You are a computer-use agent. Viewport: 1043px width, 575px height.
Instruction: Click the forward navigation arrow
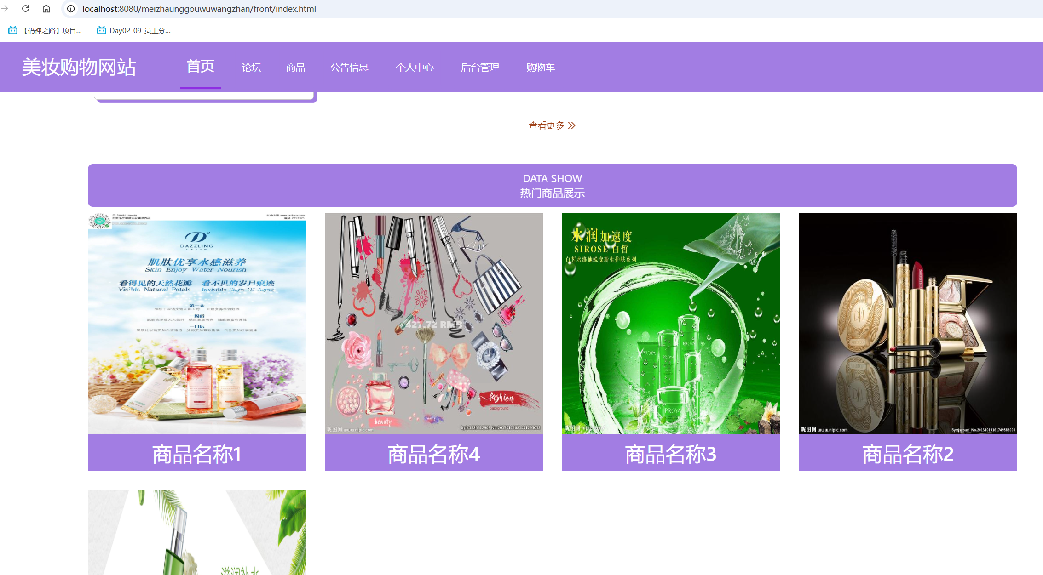[x=5, y=9]
